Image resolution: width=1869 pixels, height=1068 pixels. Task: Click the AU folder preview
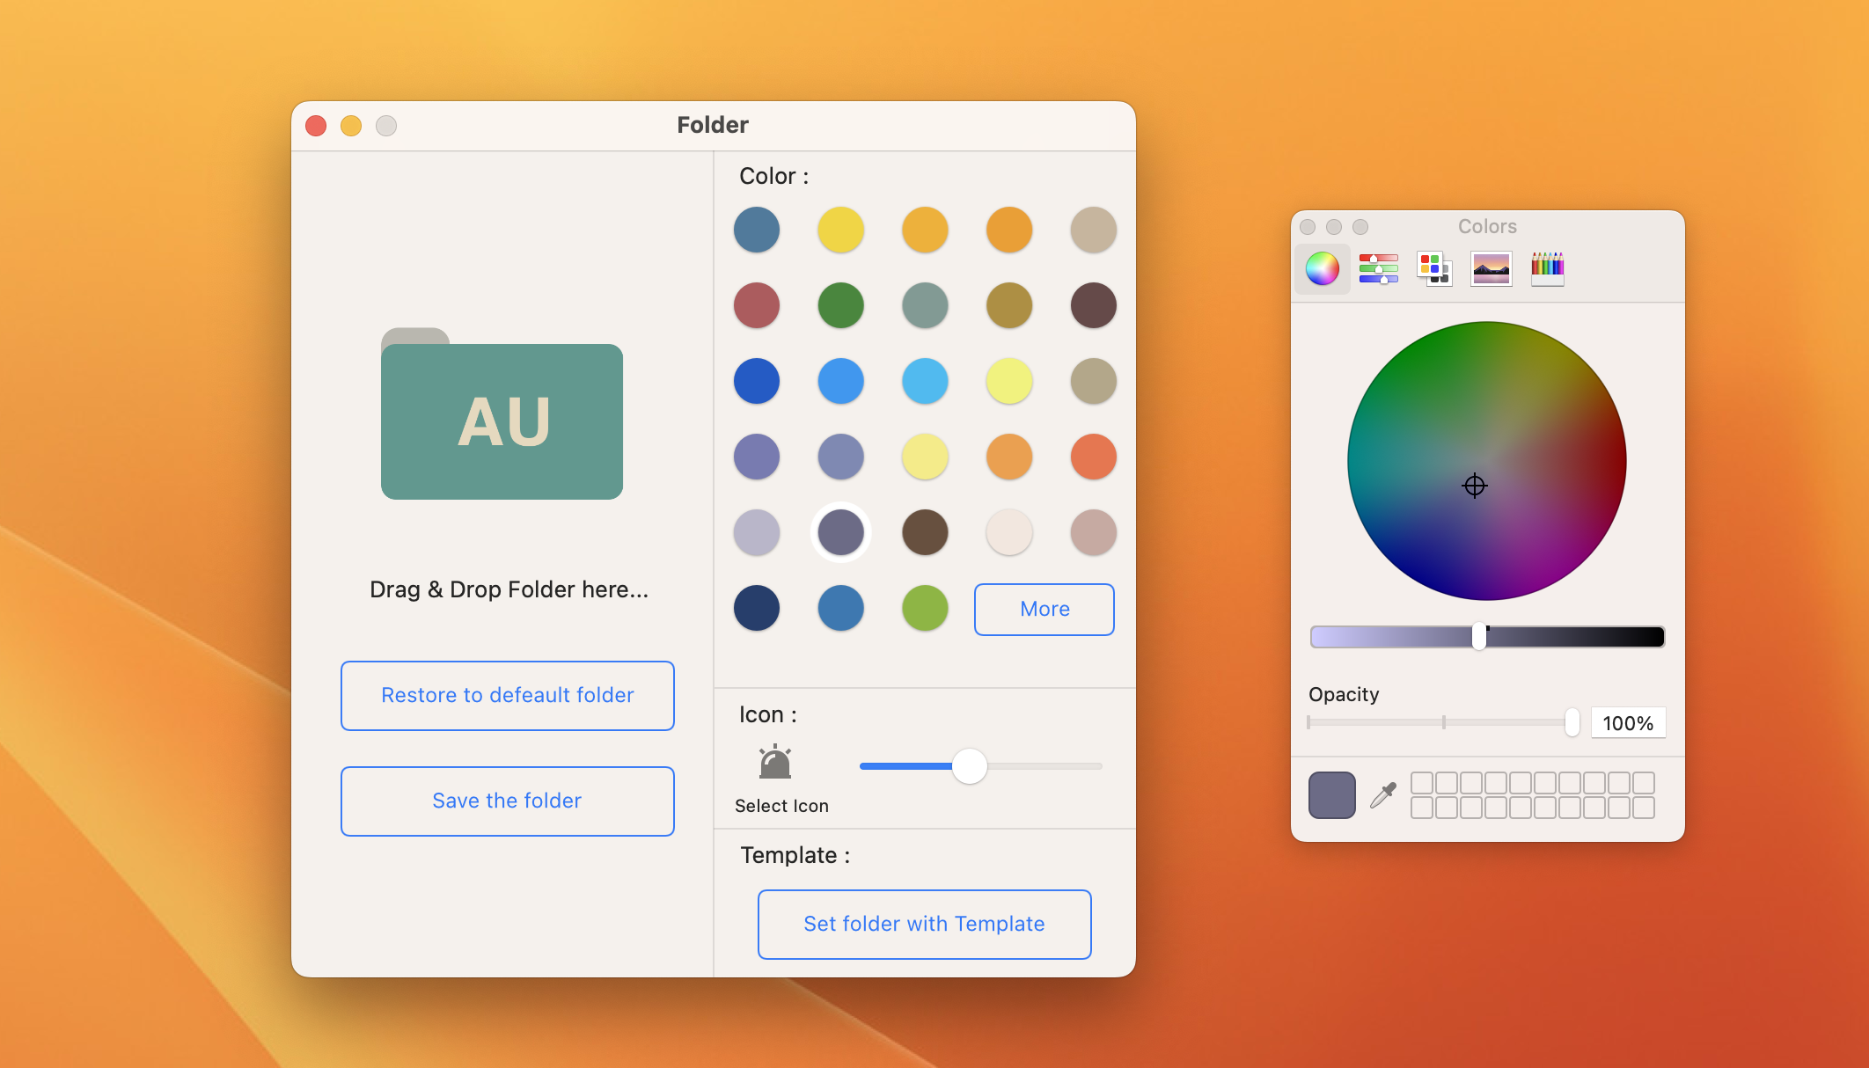[x=502, y=421]
